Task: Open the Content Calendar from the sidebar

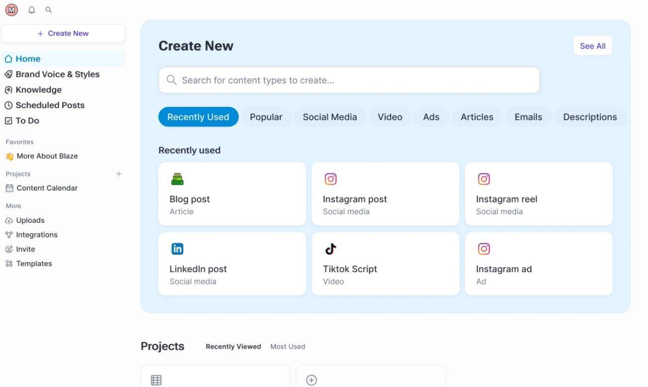Action: (47, 188)
